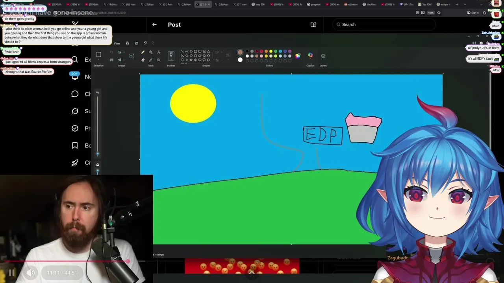504x283 pixels.
Task: Select the Color picker eyedropper tool
Action: coord(151,60)
